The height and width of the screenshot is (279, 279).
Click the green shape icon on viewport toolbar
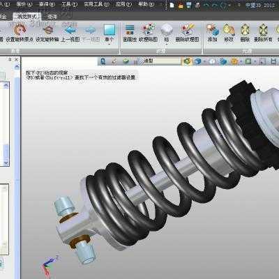[x=126, y=61]
